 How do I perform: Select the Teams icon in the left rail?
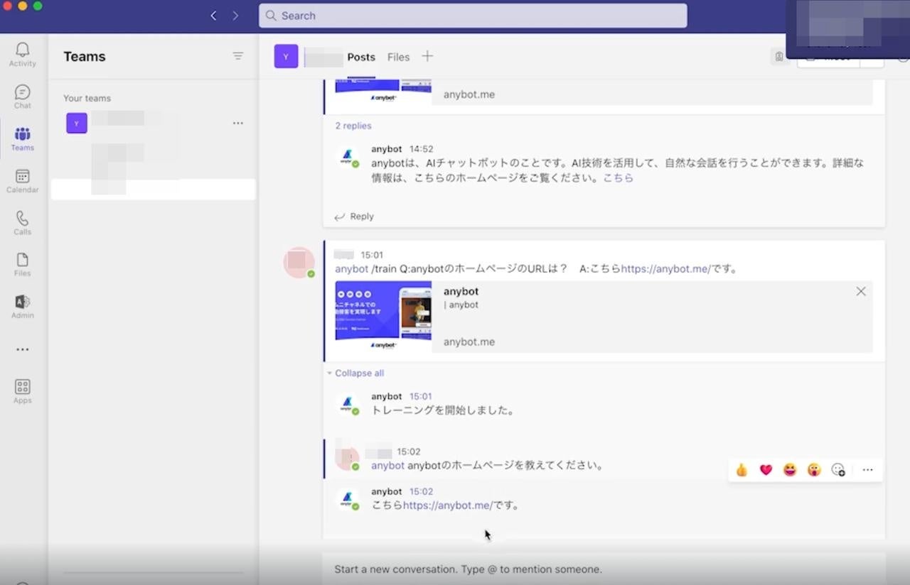tap(22, 138)
